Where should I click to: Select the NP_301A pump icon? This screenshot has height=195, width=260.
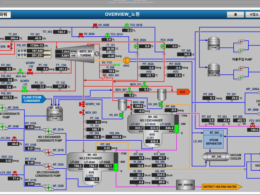[x=48, y=131]
